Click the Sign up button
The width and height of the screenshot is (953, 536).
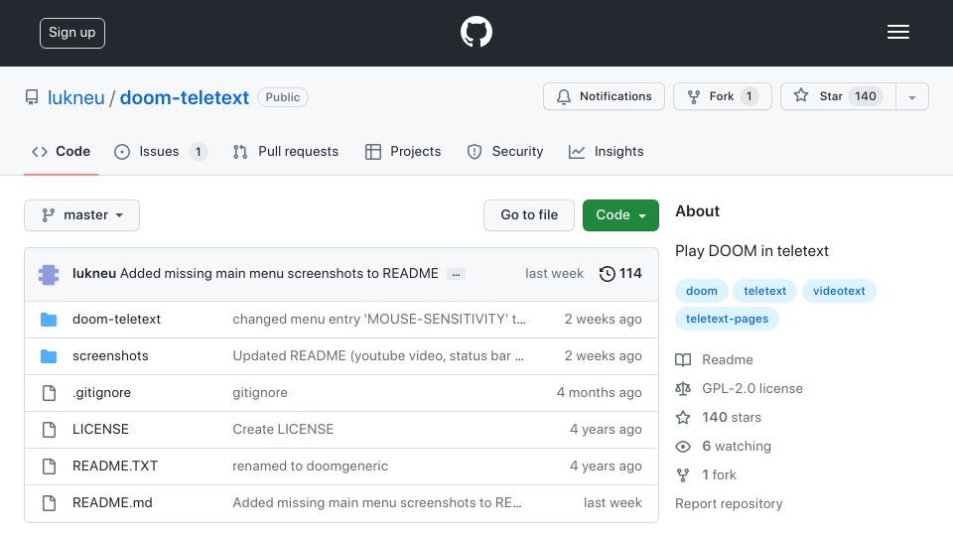(72, 33)
